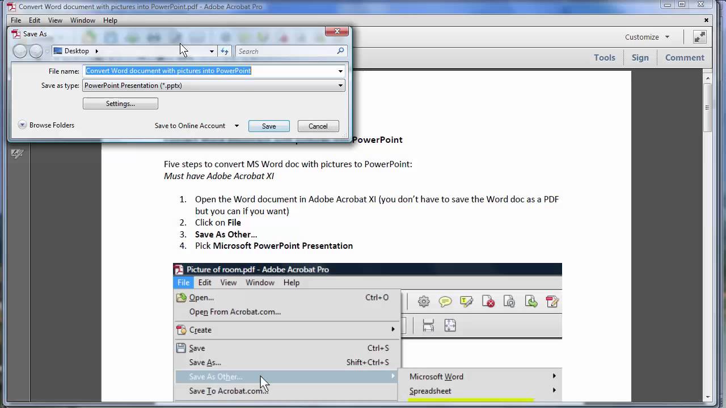Open the Save as type combo box
Viewport: 726px width, 408px height.
pyautogui.click(x=214, y=86)
